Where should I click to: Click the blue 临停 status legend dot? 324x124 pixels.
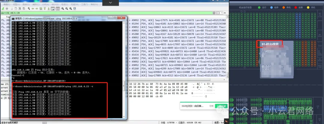272,7
